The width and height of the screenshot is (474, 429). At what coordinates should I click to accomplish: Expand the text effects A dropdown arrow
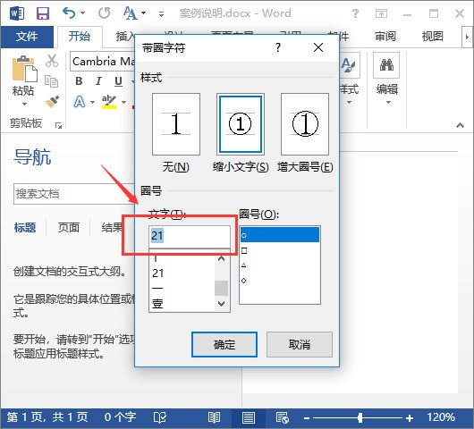(x=92, y=102)
